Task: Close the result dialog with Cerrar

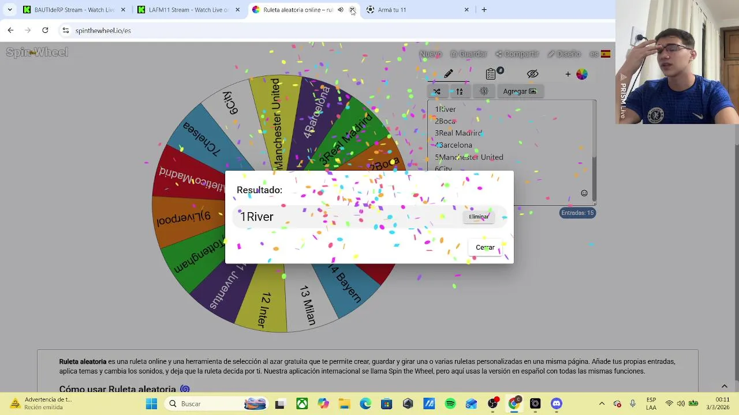Action: [485, 247]
